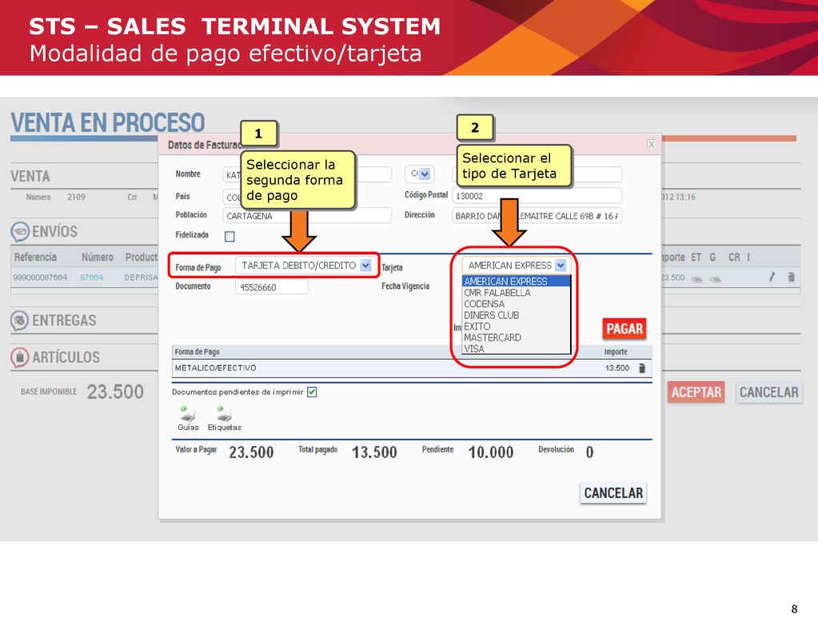Select EXITO in card list
Viewport: 818px width, 626px height.
point(517,326)
